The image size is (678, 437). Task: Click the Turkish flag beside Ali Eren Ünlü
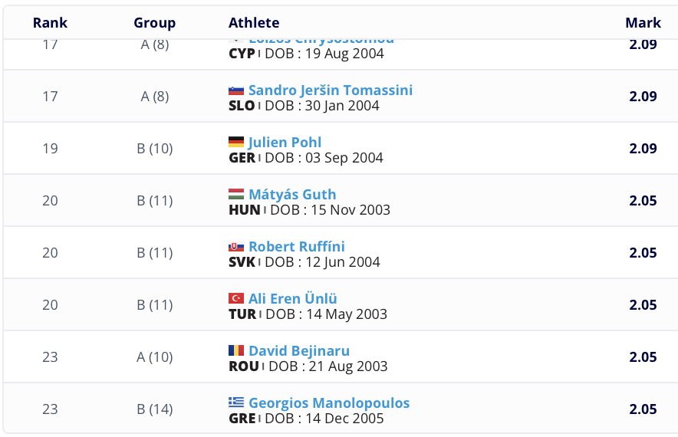tap(236, 299)
